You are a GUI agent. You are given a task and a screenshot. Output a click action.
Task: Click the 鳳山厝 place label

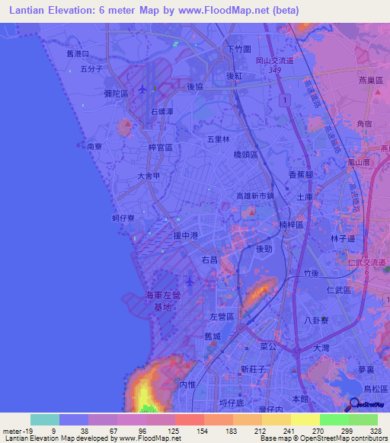359,162
